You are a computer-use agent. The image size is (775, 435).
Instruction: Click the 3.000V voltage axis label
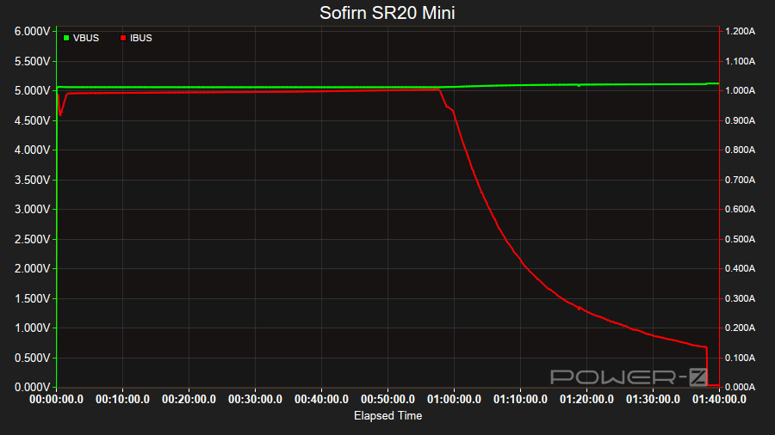[x=32, y=209]
